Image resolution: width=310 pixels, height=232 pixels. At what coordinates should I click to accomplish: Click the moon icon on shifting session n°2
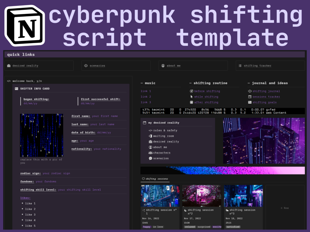pos(185,210)
